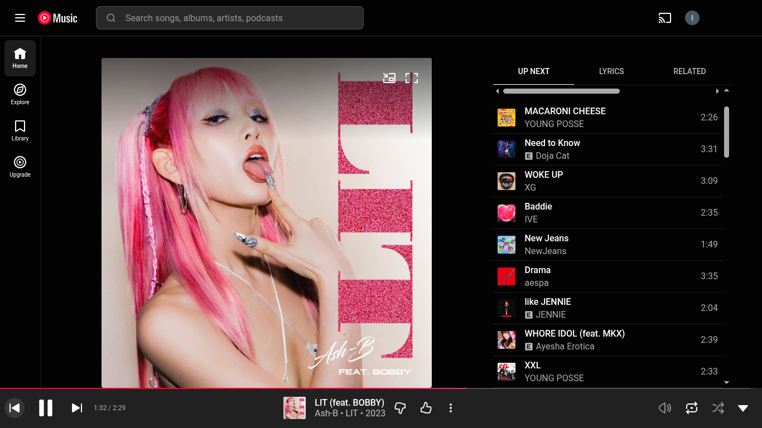Toggle repeat mode

coord(692,408)
